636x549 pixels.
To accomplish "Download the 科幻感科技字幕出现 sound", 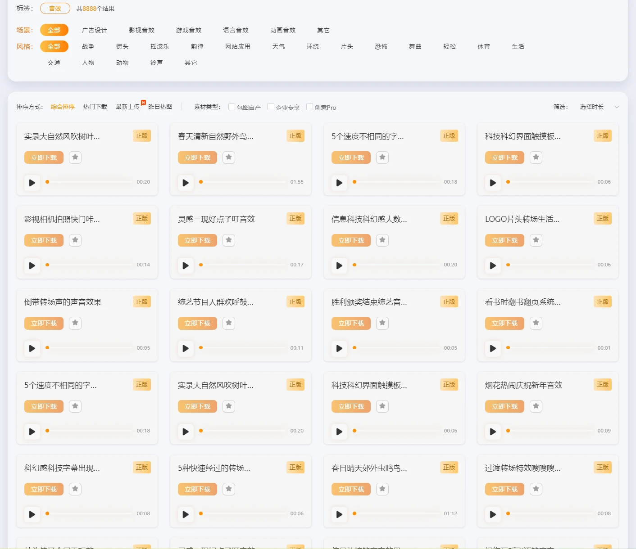I will click(x=44, y=489).
